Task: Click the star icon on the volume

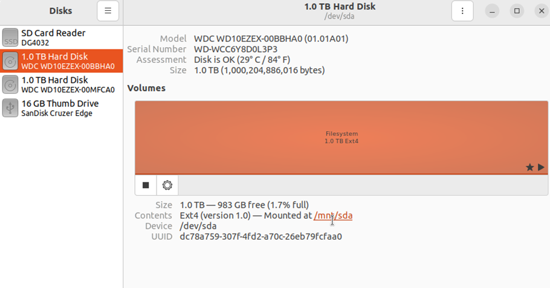Action: point(529,167)
